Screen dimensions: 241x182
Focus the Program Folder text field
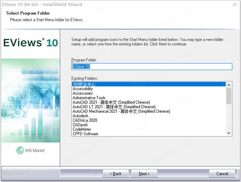pos(152,66)
